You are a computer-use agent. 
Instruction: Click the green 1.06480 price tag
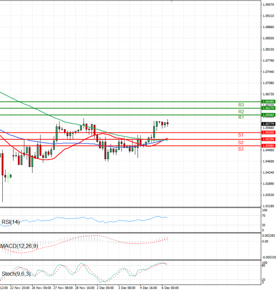tap(268, 101)
